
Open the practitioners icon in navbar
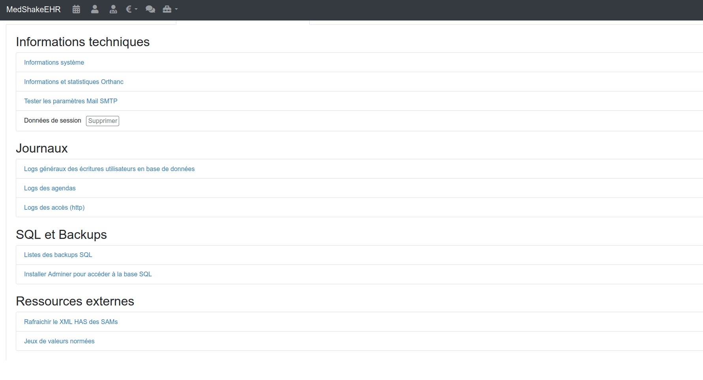(x=113, y=9)
